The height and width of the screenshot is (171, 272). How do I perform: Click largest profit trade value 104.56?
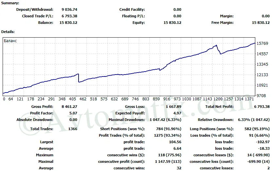click(x=175, y=142)
